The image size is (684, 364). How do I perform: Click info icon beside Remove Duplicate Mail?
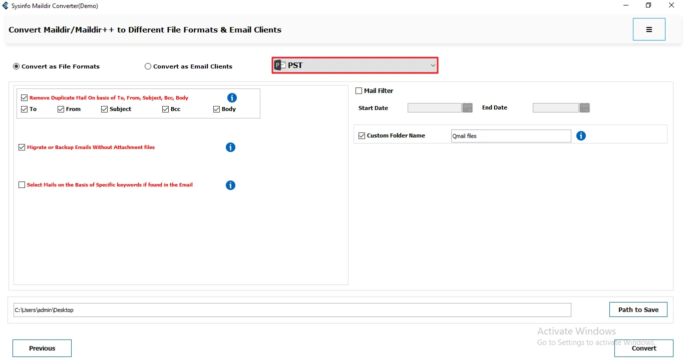232,98
